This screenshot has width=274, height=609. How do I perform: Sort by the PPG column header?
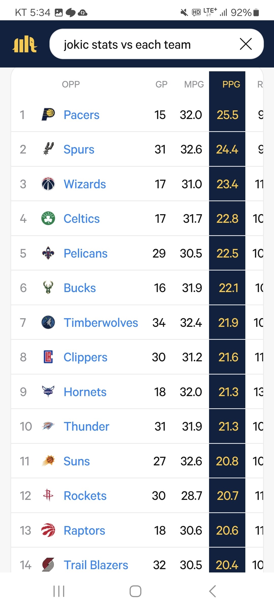click(x=231, y=84)
